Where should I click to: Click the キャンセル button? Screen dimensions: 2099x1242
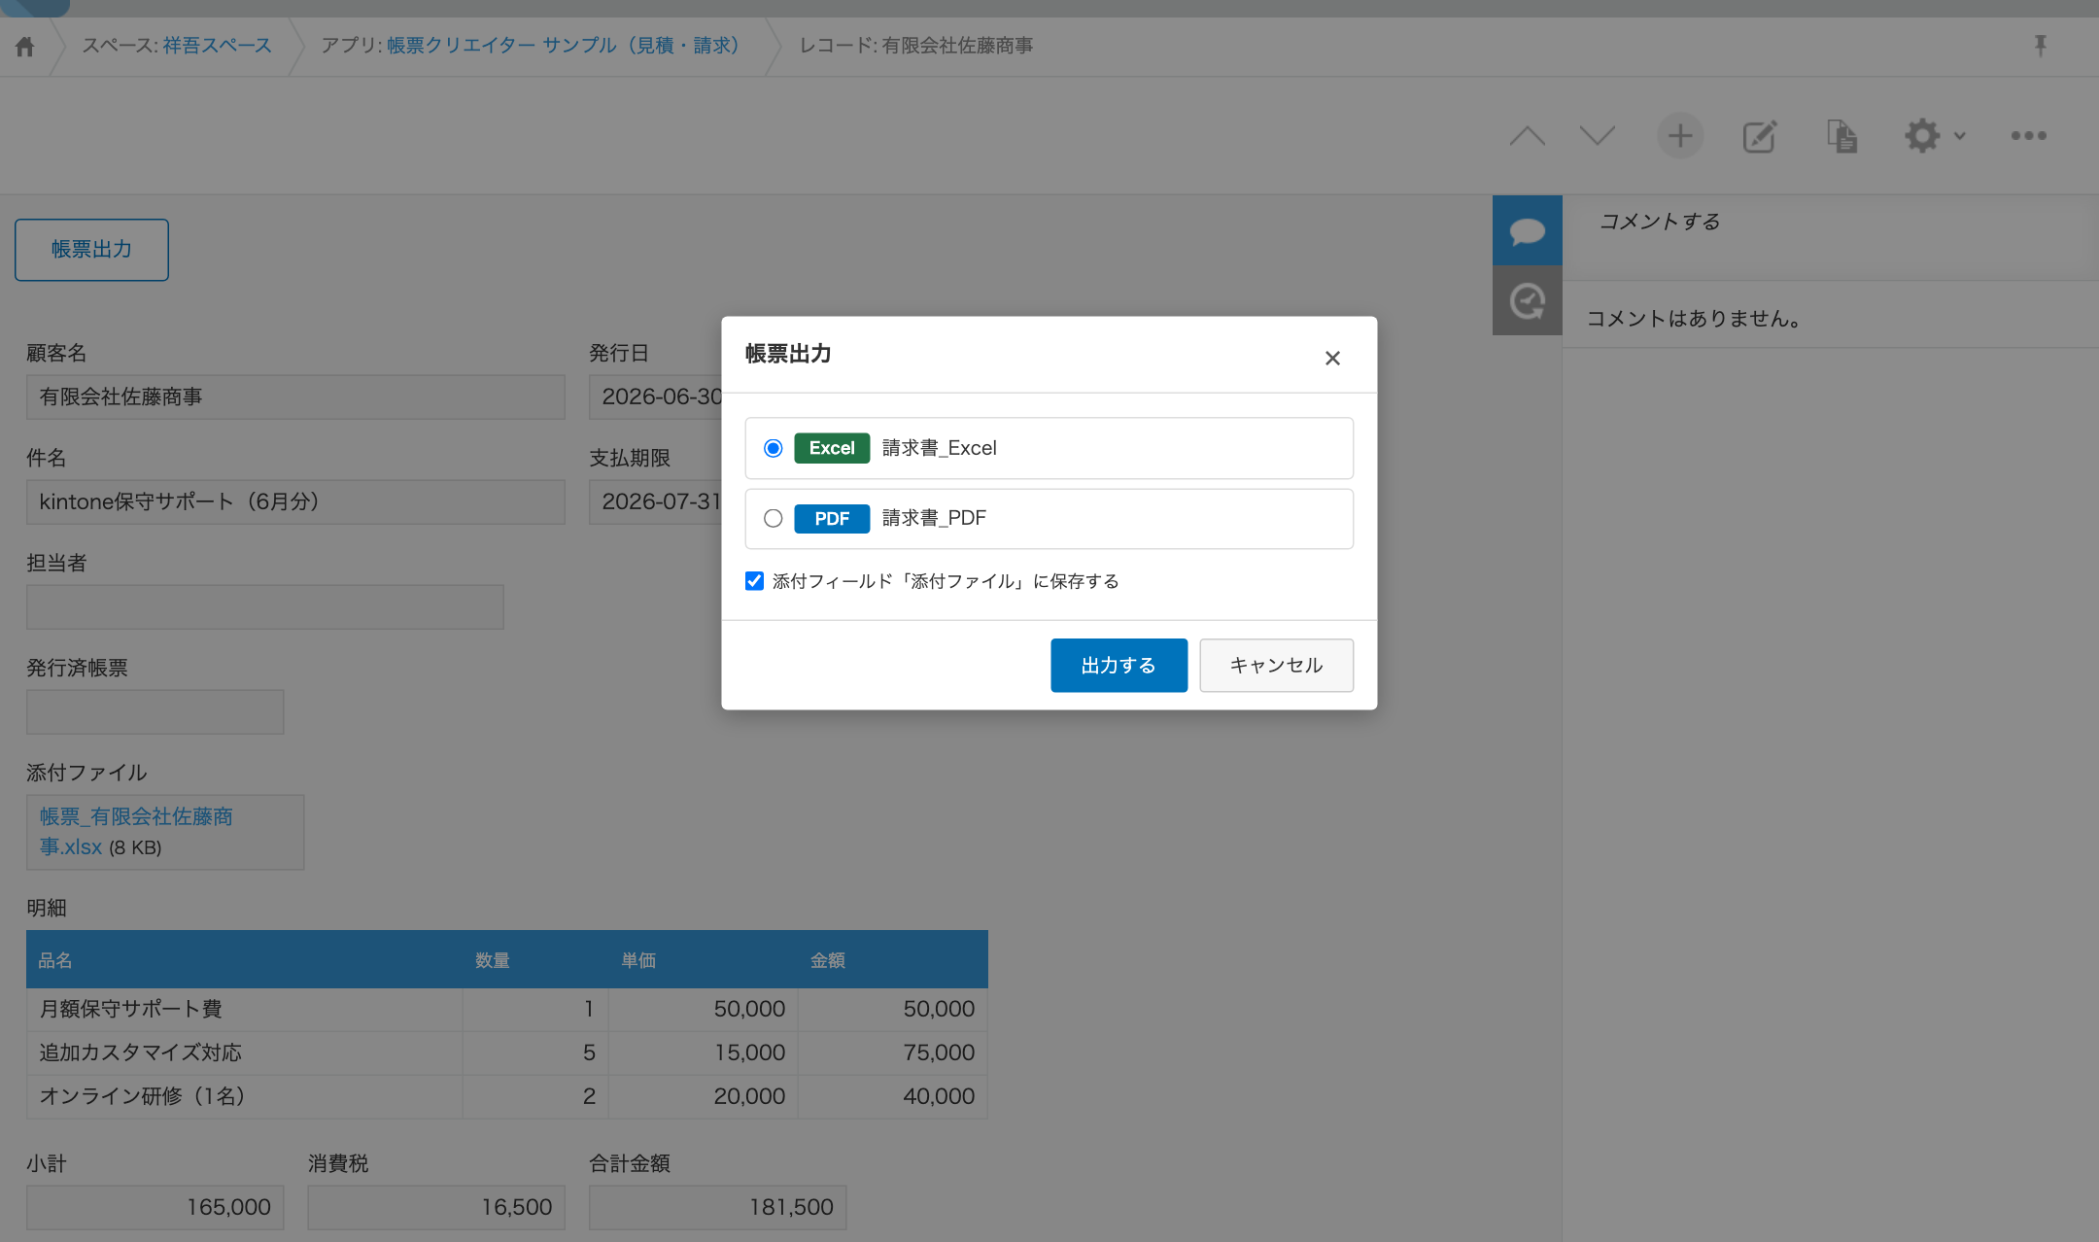(1276, 666)
